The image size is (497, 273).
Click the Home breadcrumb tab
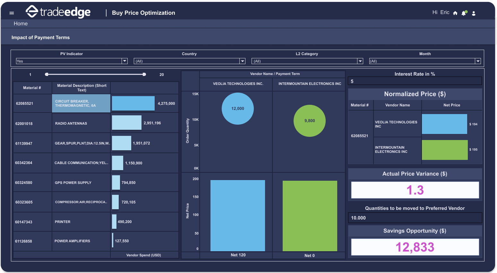(x=21, y=24)
